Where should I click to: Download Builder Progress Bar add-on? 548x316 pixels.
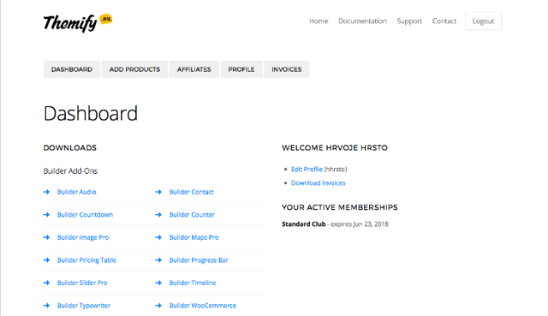pos(199,260)
